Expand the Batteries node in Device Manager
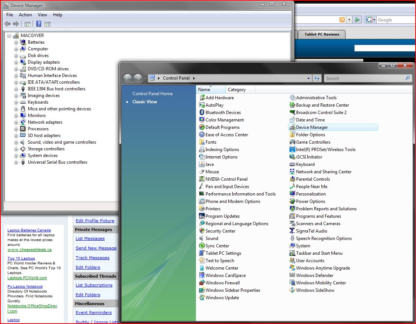Screen dimensions: 416x324 [x=16, y=42]
